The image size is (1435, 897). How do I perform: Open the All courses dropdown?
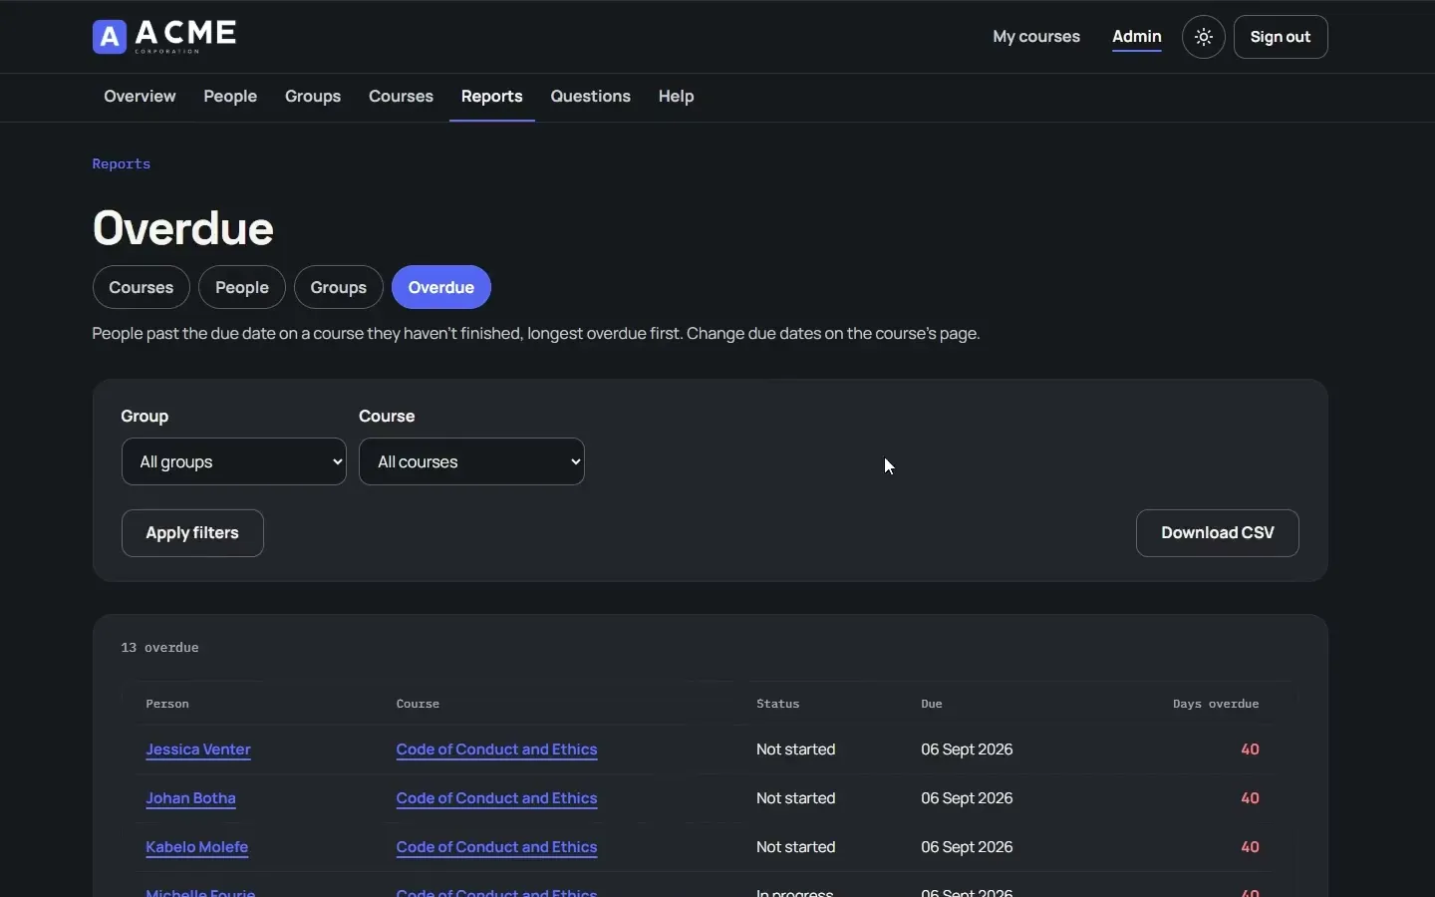pyautogui.click(x=472, y=462)
